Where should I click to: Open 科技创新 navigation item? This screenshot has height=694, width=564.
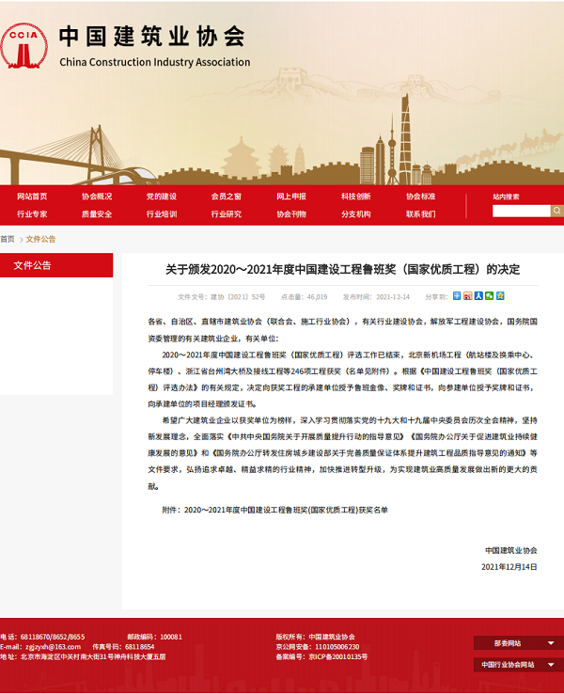click(356, 197)
